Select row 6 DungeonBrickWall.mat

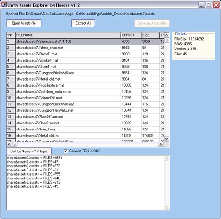point(85,73)
